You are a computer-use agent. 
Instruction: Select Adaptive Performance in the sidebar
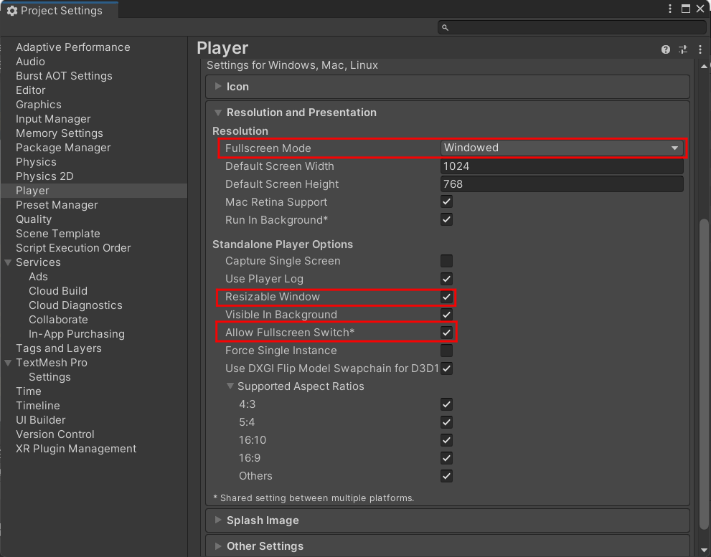coord(73,47)
